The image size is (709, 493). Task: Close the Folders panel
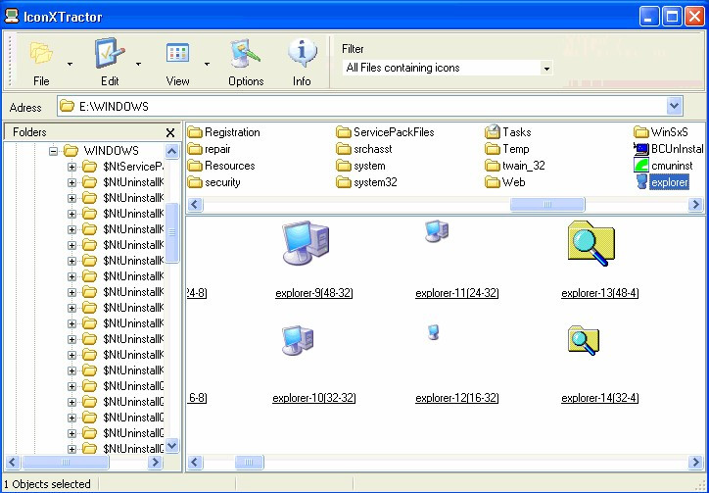click(170, 132)
